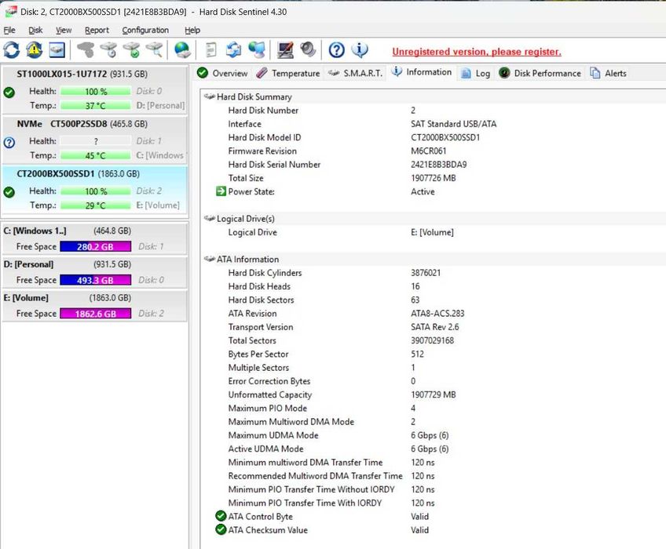The height and width of the screenshot is (549, 666).
Task: Open the Help menu
Action: click(x=192, y=30)
